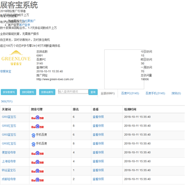185x185 pixels.
Task: Click the 展客宝系统 page title
Action: click(19, 5)
